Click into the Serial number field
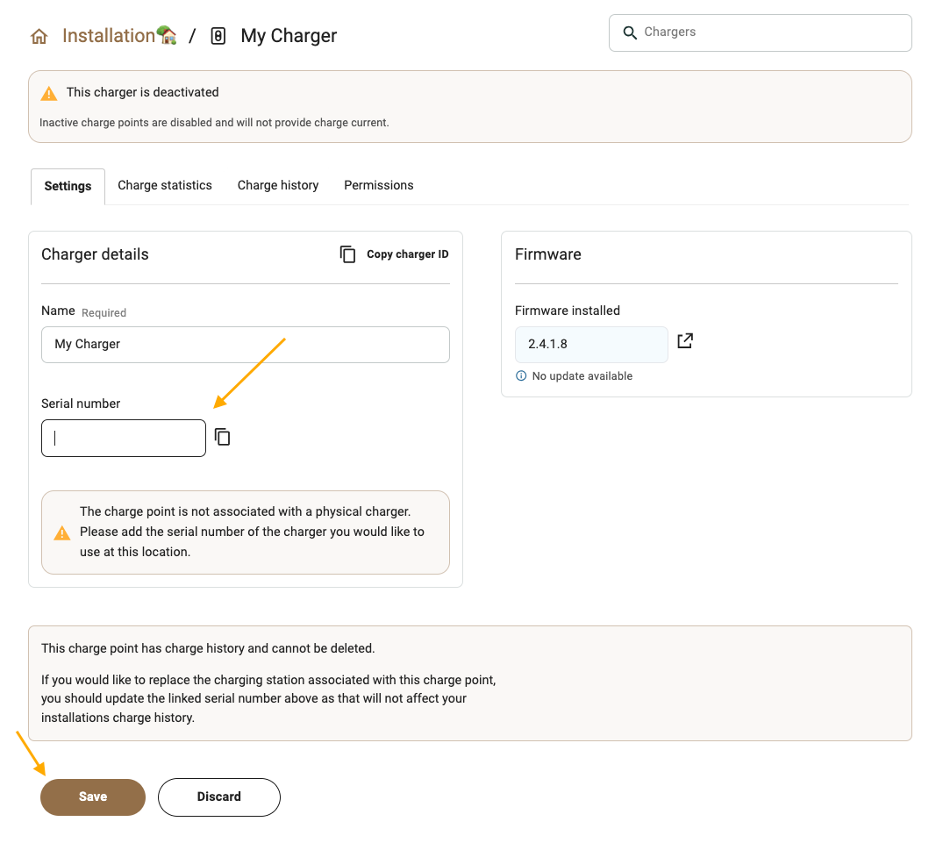Screen dimensions: 943x843 124,439
